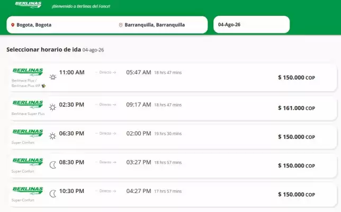
Task: Click the Berlinas logo in the 11:00 AM trip
Action: [x=28, y=72]
